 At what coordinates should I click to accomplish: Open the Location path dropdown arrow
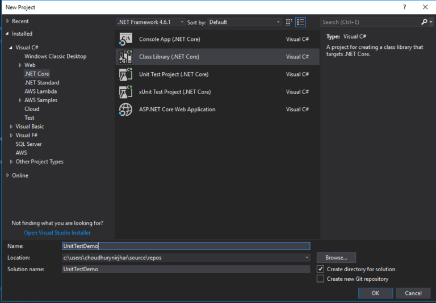pos(307,258)
